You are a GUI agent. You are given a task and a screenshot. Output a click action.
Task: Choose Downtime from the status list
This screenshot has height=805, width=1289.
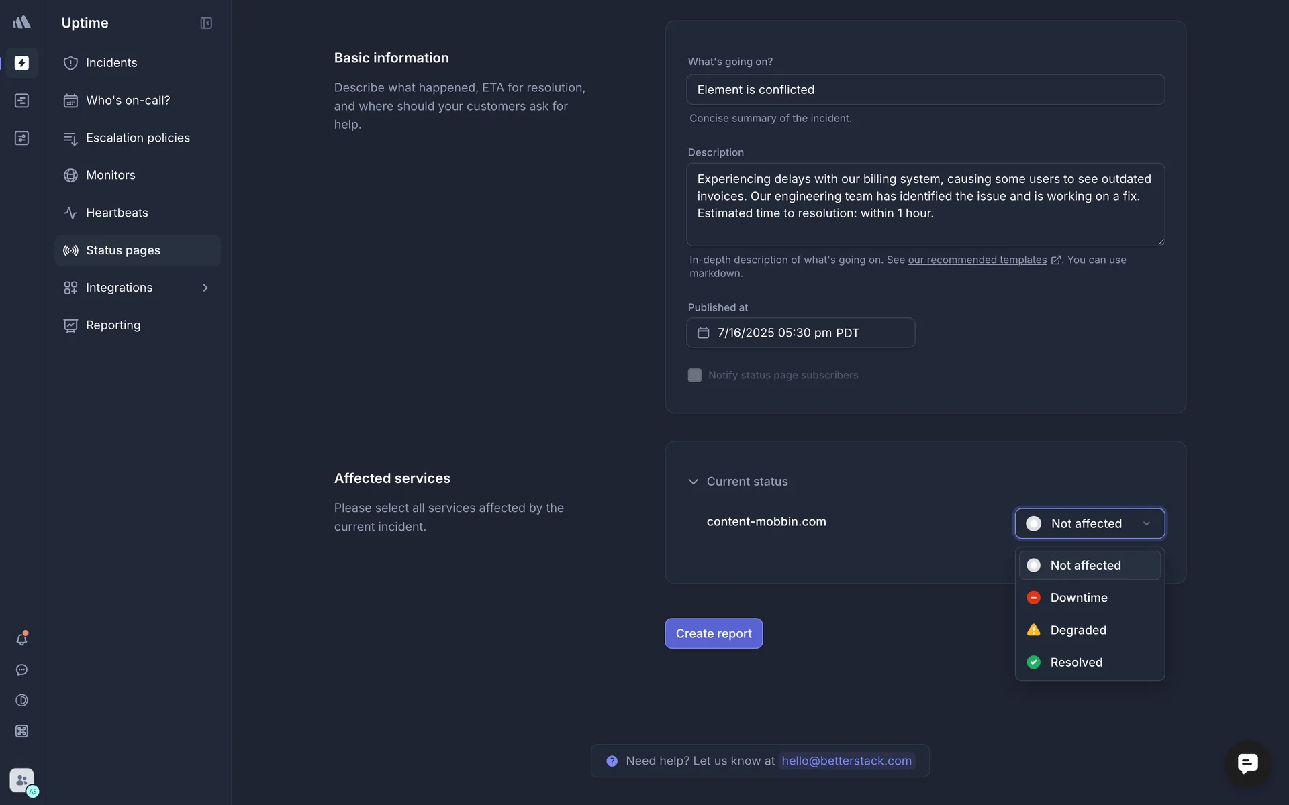point(1078,598)
